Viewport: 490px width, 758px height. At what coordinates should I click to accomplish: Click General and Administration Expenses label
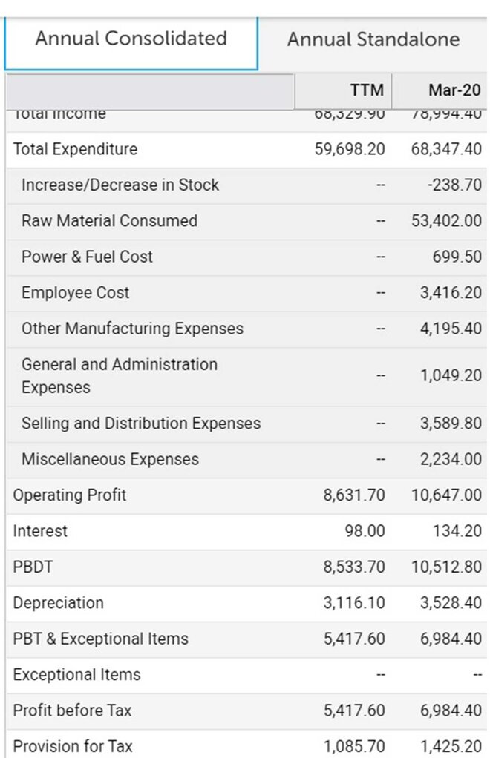pos(119,376)
